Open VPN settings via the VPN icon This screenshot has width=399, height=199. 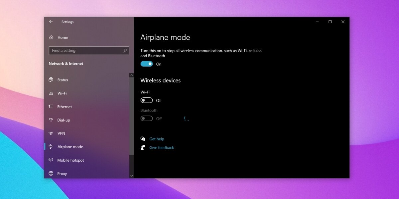[51, 133]
